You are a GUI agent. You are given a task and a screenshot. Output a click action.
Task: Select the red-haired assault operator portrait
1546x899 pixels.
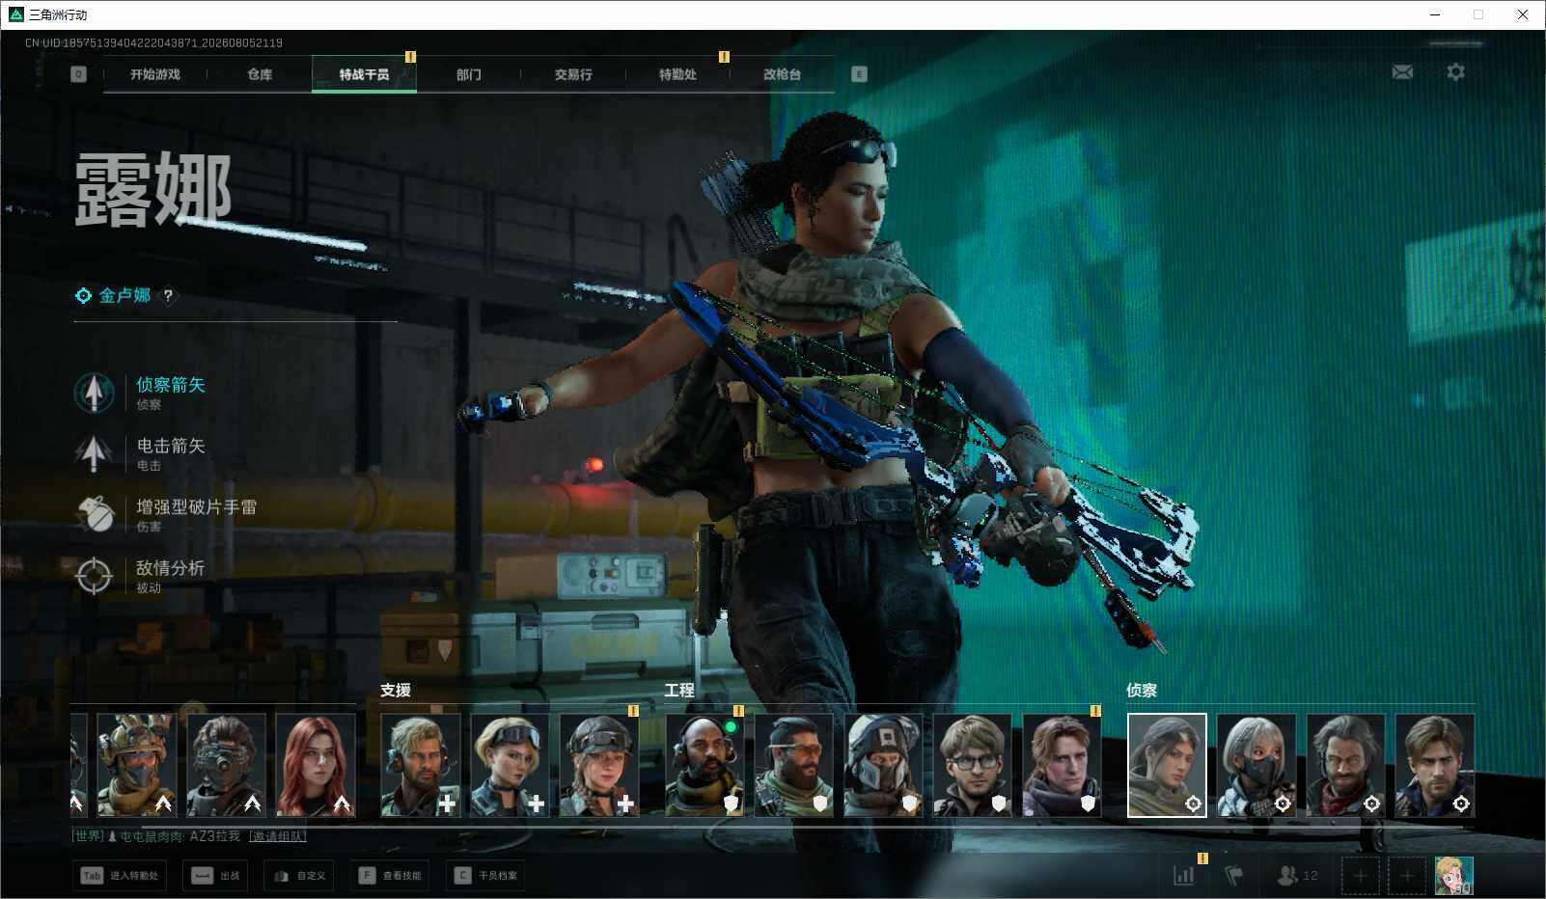316,765
